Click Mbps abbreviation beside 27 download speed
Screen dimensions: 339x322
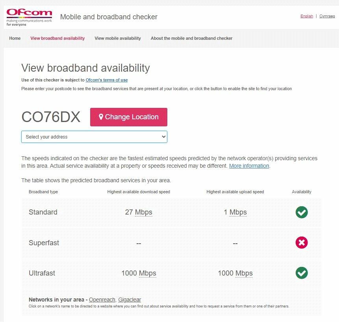pos(144,212)
